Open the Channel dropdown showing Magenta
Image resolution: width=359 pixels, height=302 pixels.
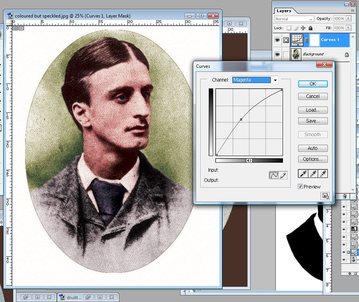[275, 80]
